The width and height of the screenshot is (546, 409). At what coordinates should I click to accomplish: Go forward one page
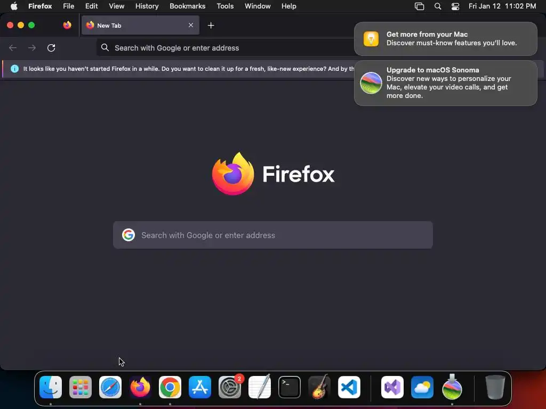tap(32, 48)
